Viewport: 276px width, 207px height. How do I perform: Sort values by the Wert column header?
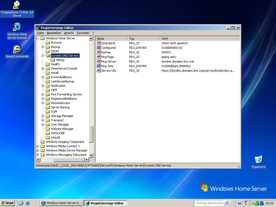point(199,38)
